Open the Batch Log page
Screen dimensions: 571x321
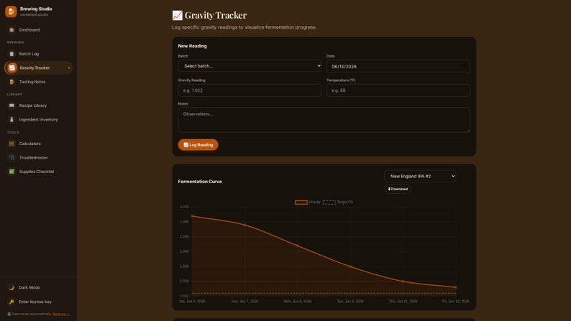coord(38,54)
